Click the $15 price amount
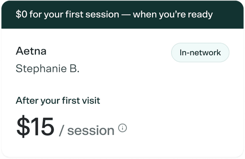Image resolution: width=245 pixels, height=159 pixels. (x=35, y=127)
